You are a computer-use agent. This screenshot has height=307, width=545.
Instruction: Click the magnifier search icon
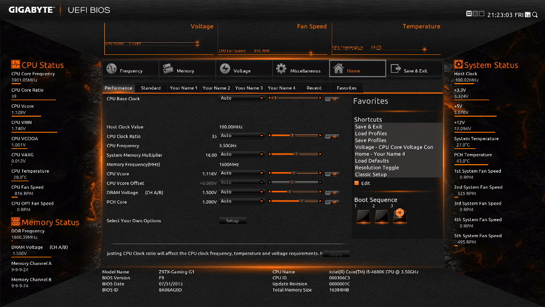pos(535,14)
